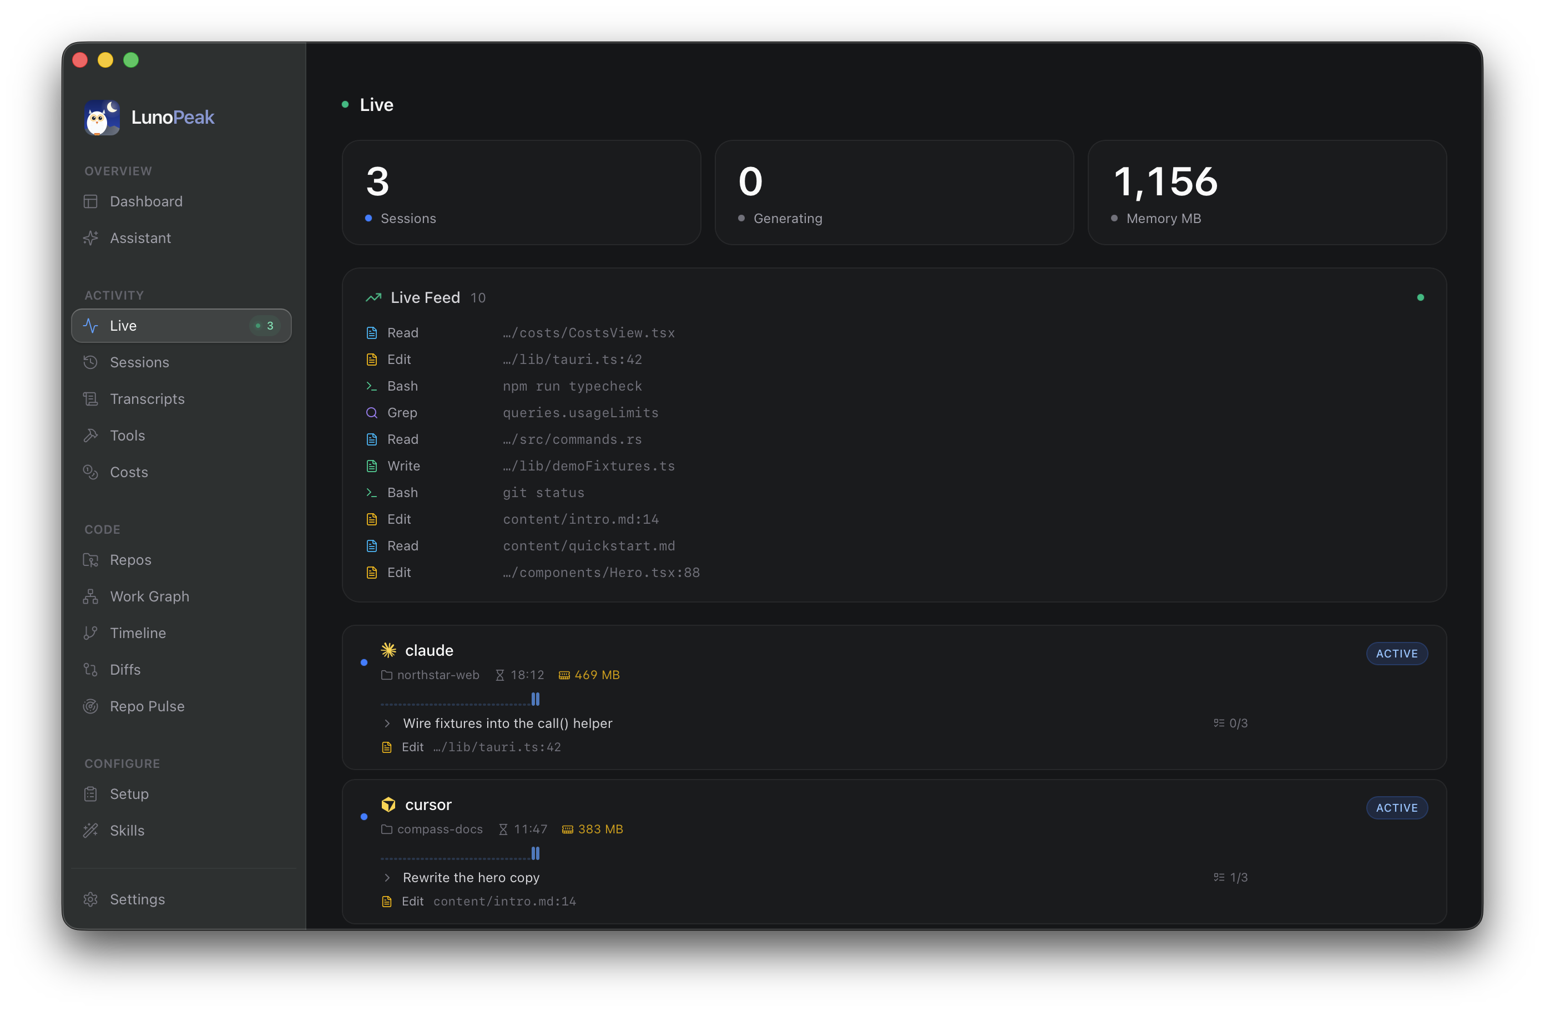
Task: Select the Live activity view
Action: pyautogui.click(x=181, y=326)
